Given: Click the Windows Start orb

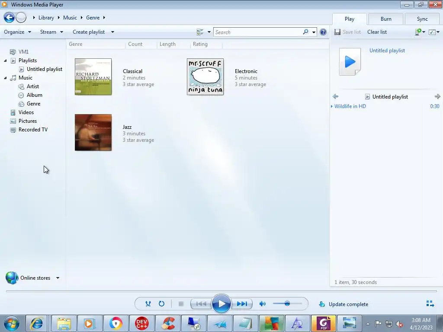Looking at the screenshot, I should pos(11,323).
